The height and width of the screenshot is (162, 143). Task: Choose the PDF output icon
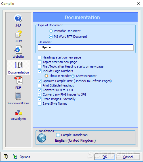pyautogui.click(x=18, y=81)
